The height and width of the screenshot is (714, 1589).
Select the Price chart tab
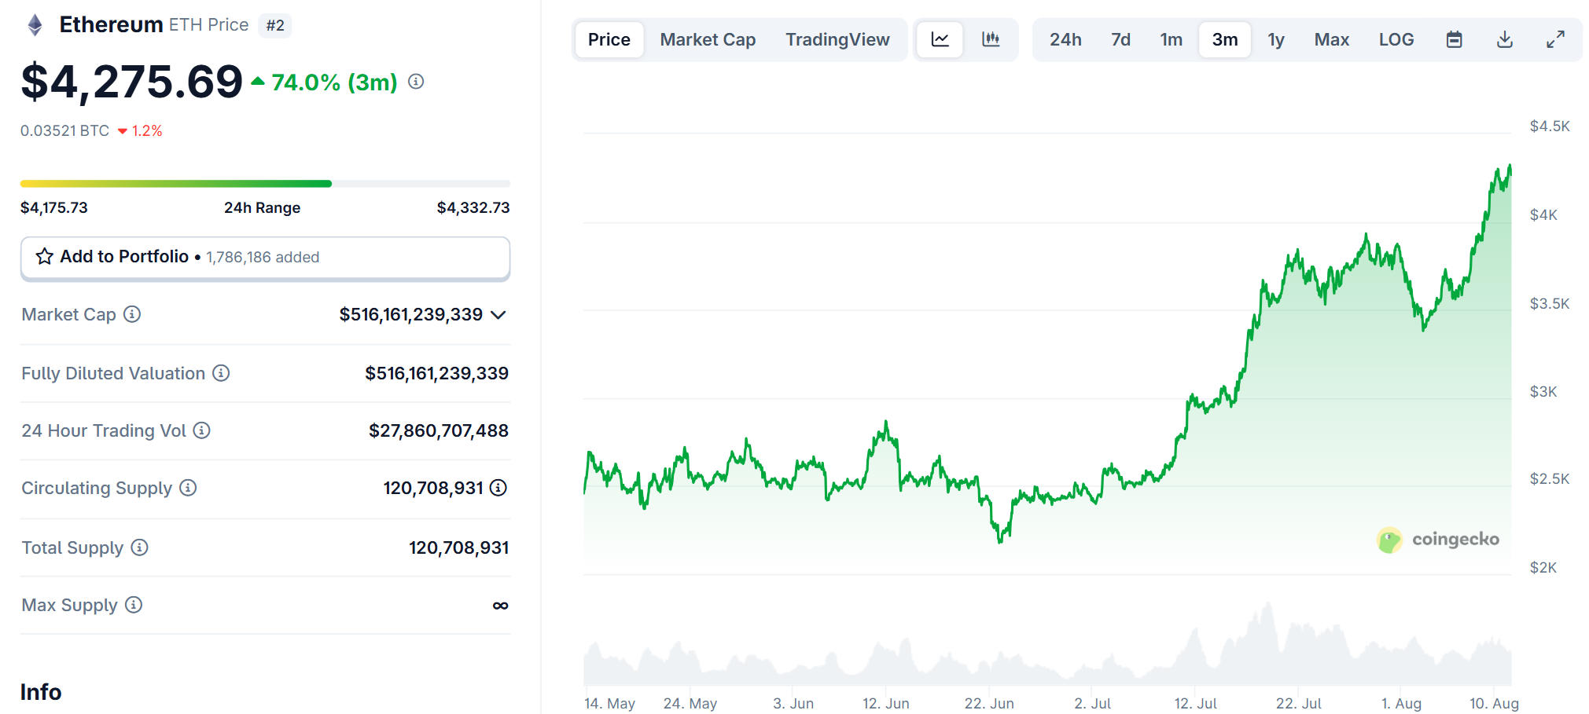point(609,39)
